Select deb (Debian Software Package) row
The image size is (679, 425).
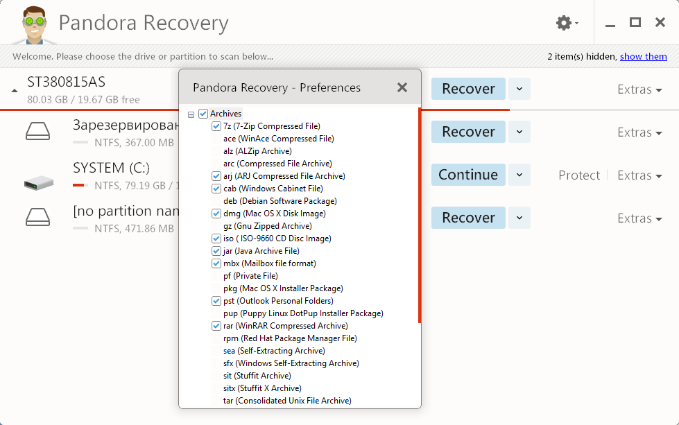[x=280, y=201]
